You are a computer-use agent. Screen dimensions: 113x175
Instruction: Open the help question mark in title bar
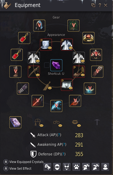pyautogui.click(x=100, y=5)
